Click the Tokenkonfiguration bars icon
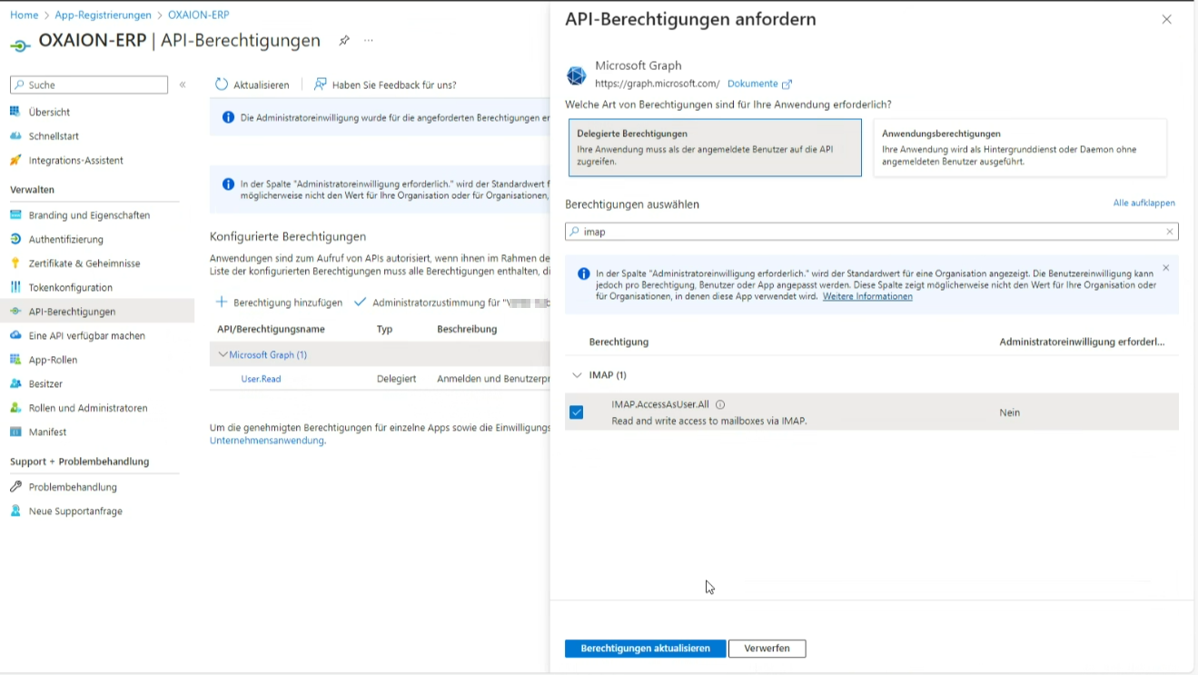This screenshot has height=675, width=1198. click(x=15, y=287)
